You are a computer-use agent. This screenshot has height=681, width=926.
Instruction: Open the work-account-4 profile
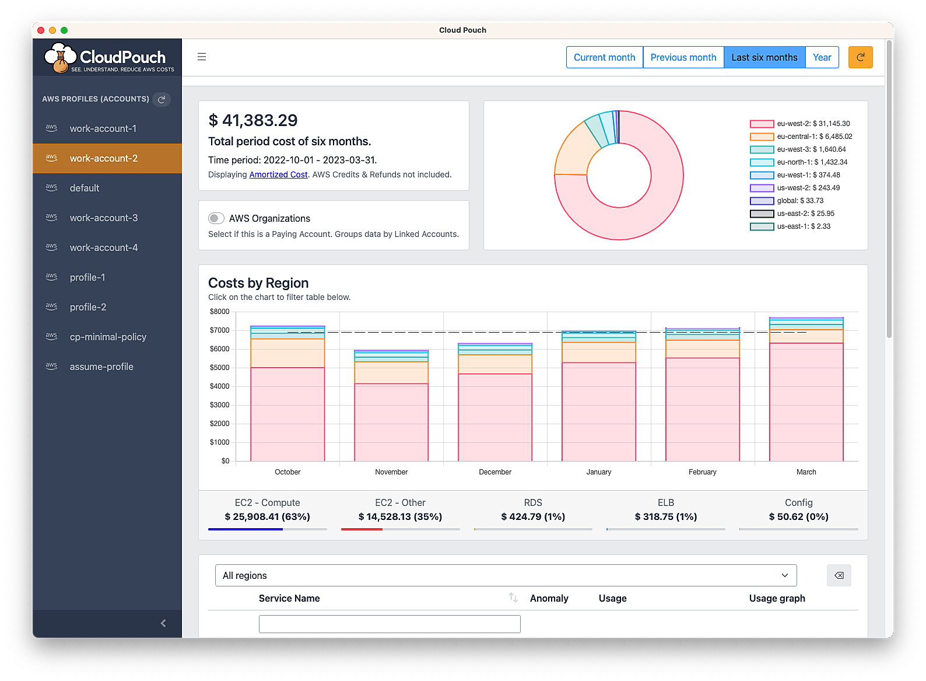tap(107, 247)
